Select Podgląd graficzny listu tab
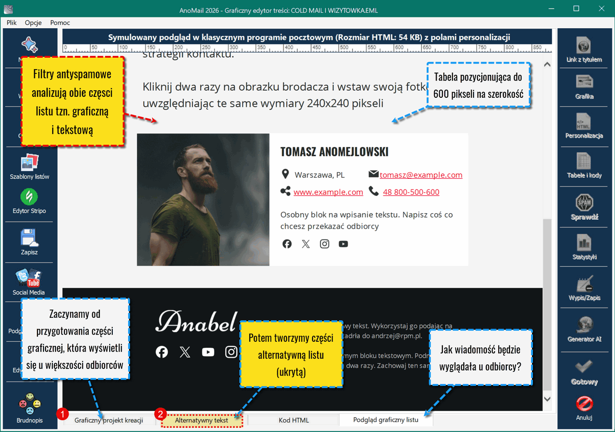Screen dimensions: 615x432 click(386, 420)
